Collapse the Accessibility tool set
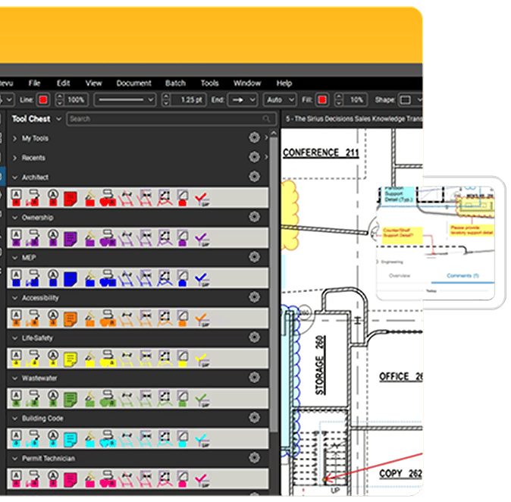511x502 pixels. pos(14,298)
